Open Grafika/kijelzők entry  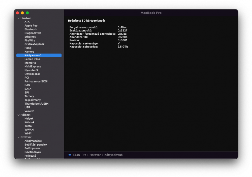(34, 44)
